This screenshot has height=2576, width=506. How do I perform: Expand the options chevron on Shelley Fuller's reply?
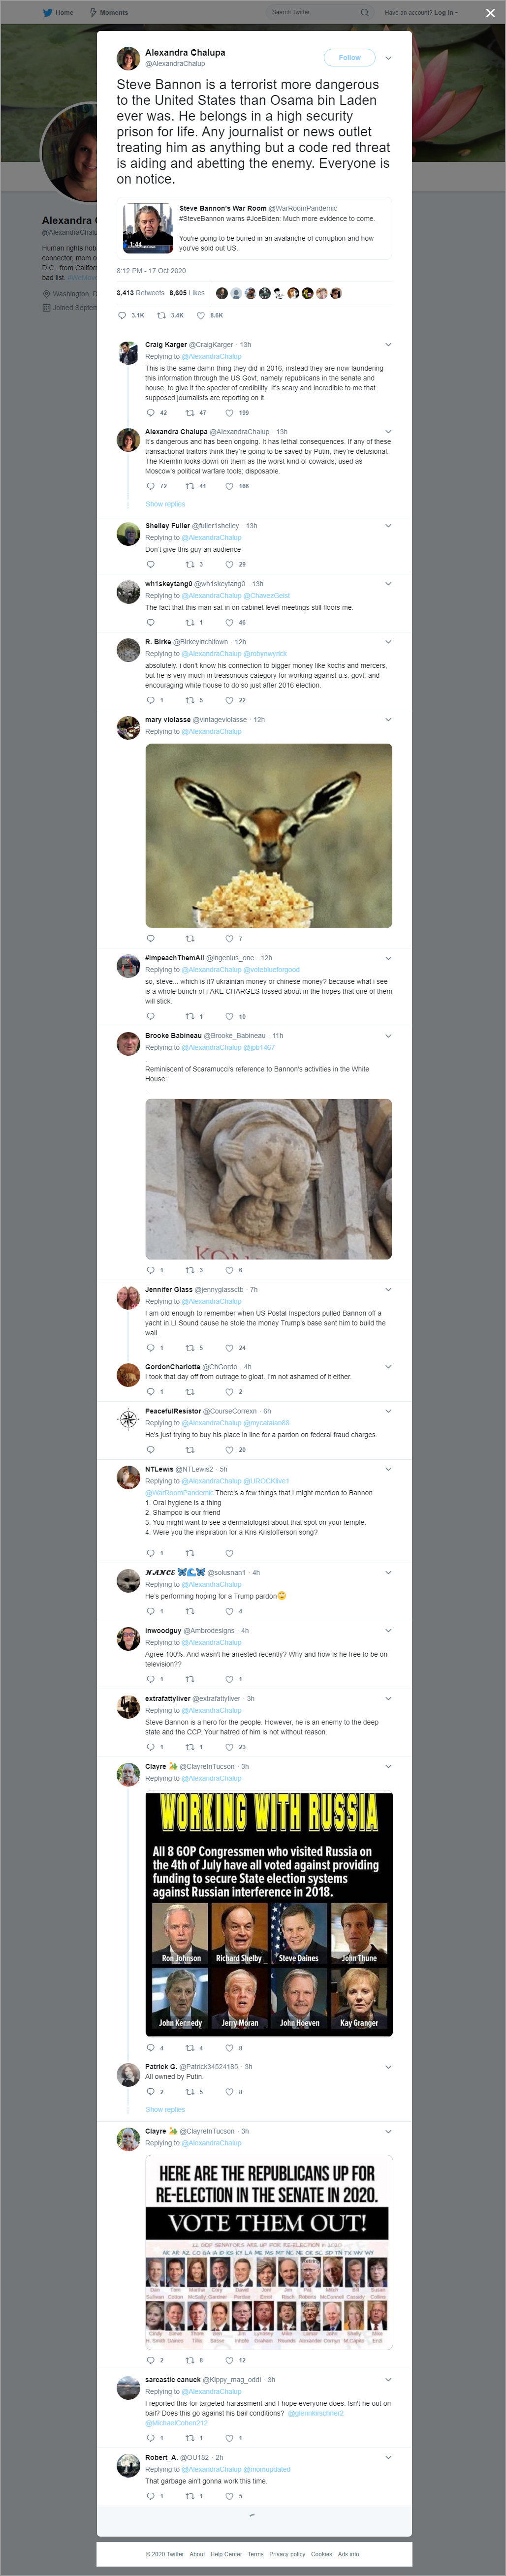pos(388,525)
